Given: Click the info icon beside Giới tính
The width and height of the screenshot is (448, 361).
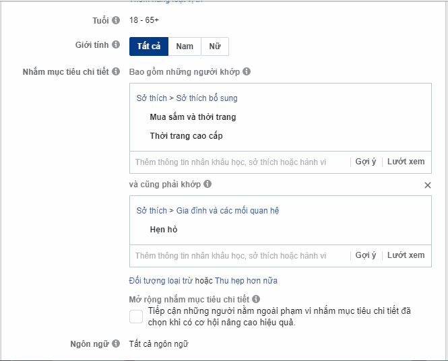Looking at the screenshot, I should click(x=116, y=44).
